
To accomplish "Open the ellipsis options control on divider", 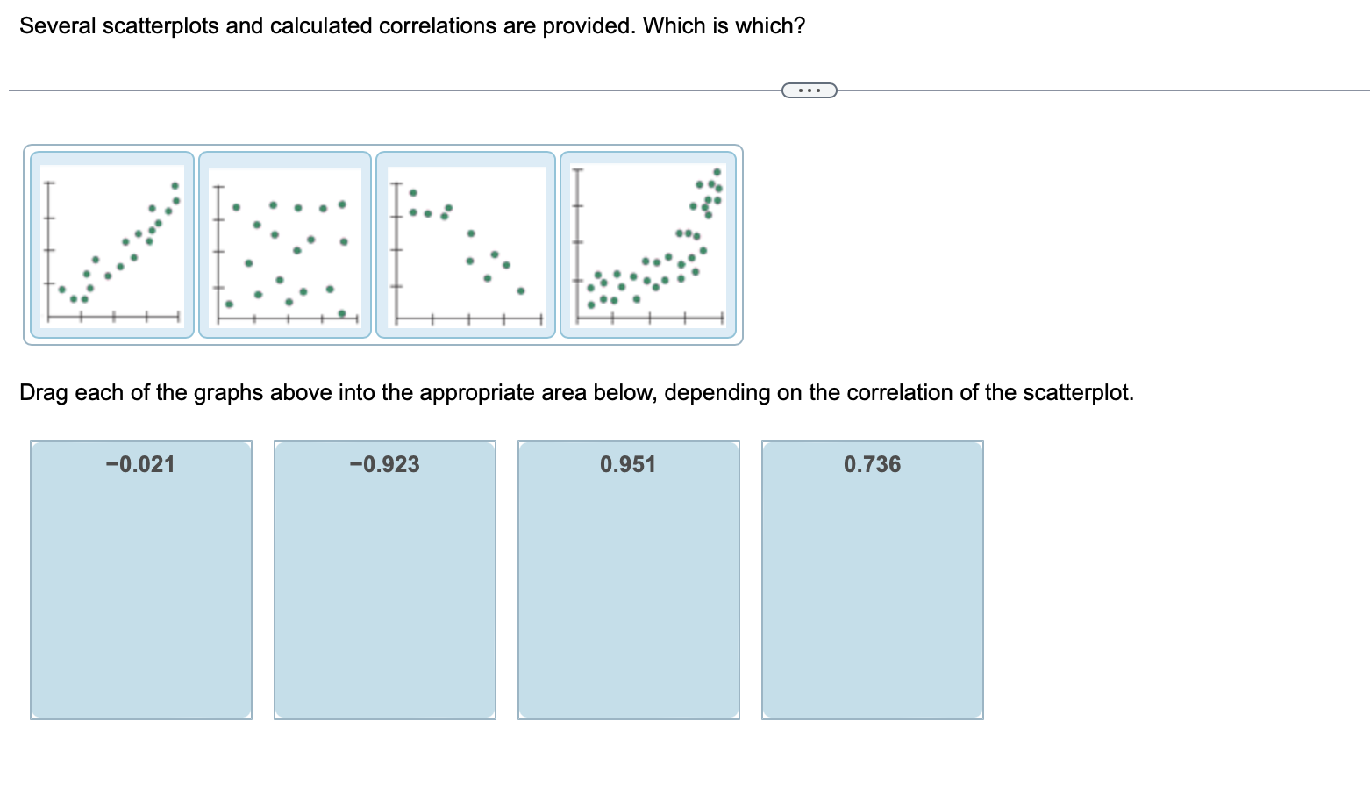I will tap(808, 89).
